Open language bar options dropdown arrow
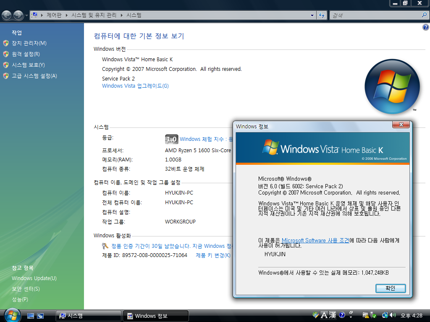Image resolution: width=430 pixels, height=322 pixels. (351, 317)
